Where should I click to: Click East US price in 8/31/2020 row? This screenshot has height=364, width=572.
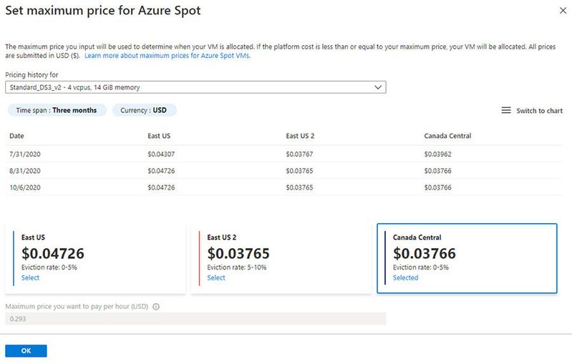click(161, 171)
